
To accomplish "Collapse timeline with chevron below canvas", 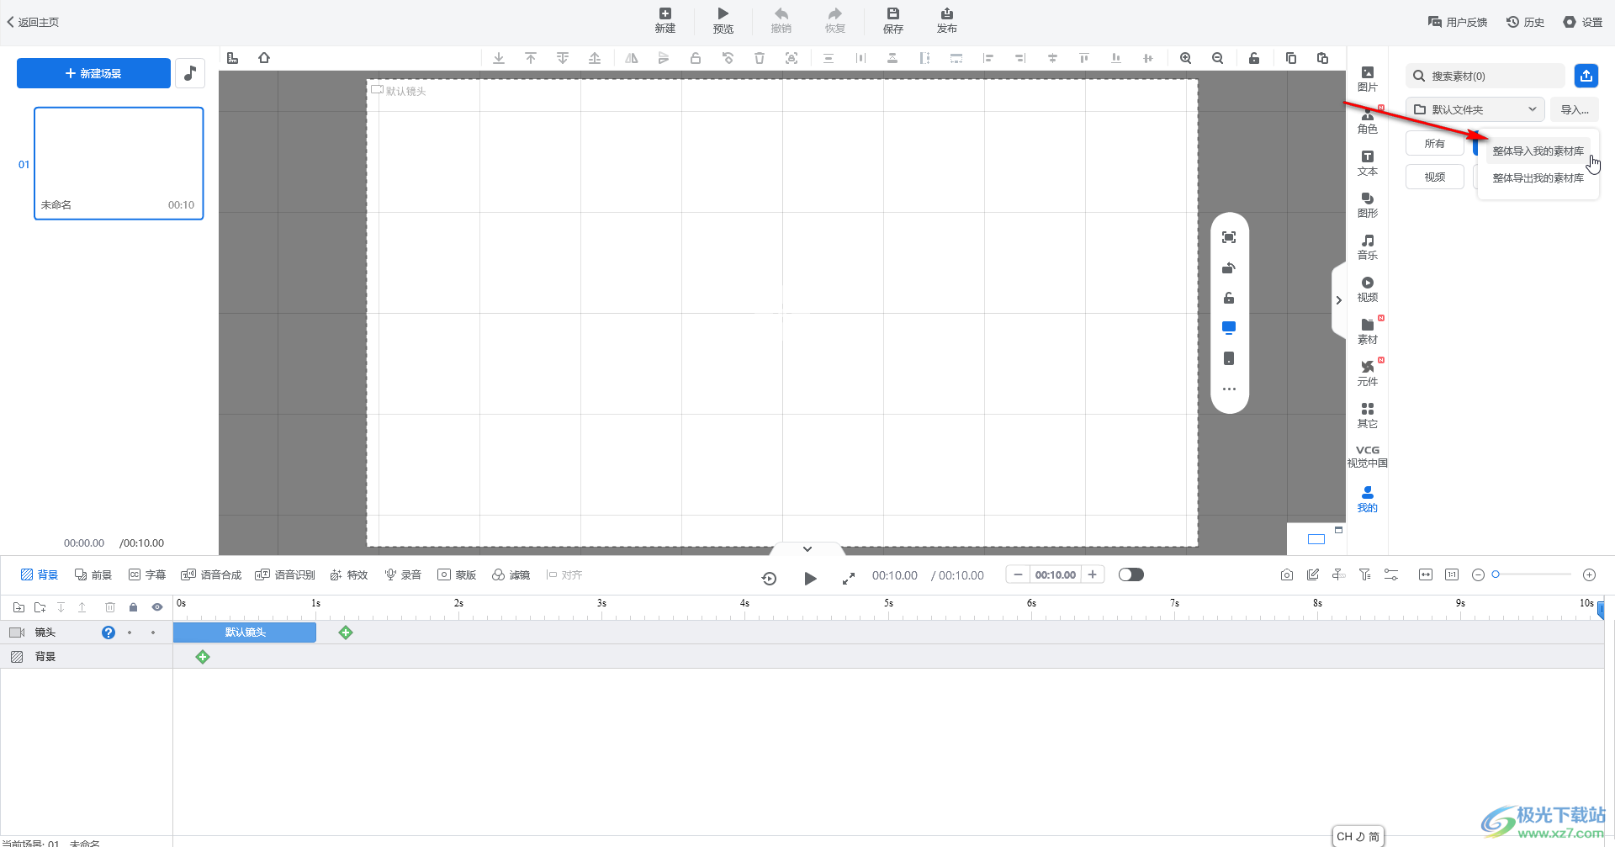I will tap(807, 548).
